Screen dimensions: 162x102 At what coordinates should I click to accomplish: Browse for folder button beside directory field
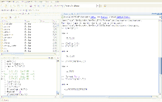coord(101,6)
